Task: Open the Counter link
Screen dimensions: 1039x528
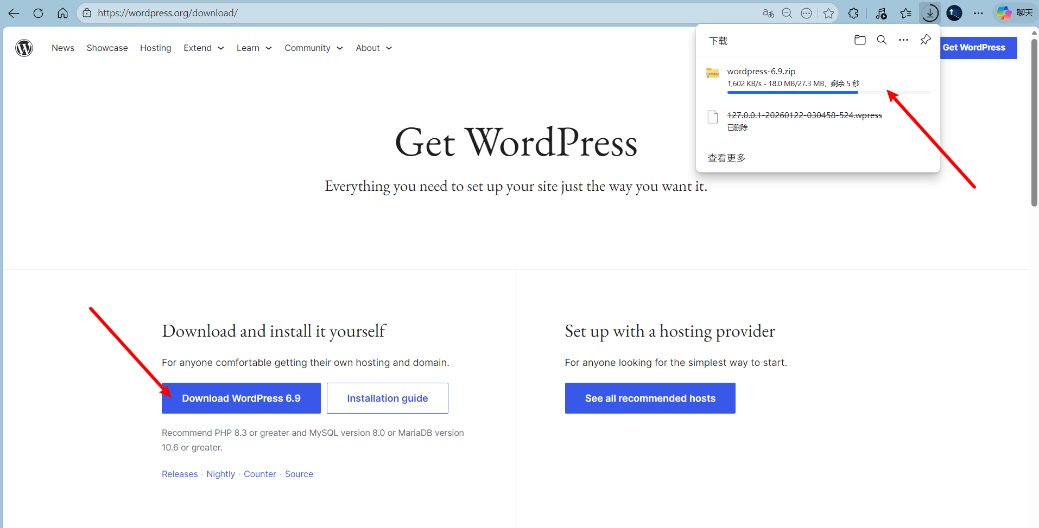Action: tap(260, 474)
